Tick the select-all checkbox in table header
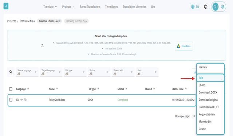The width and height of the screenshot is (233, 136). click(x=11, y=89)
